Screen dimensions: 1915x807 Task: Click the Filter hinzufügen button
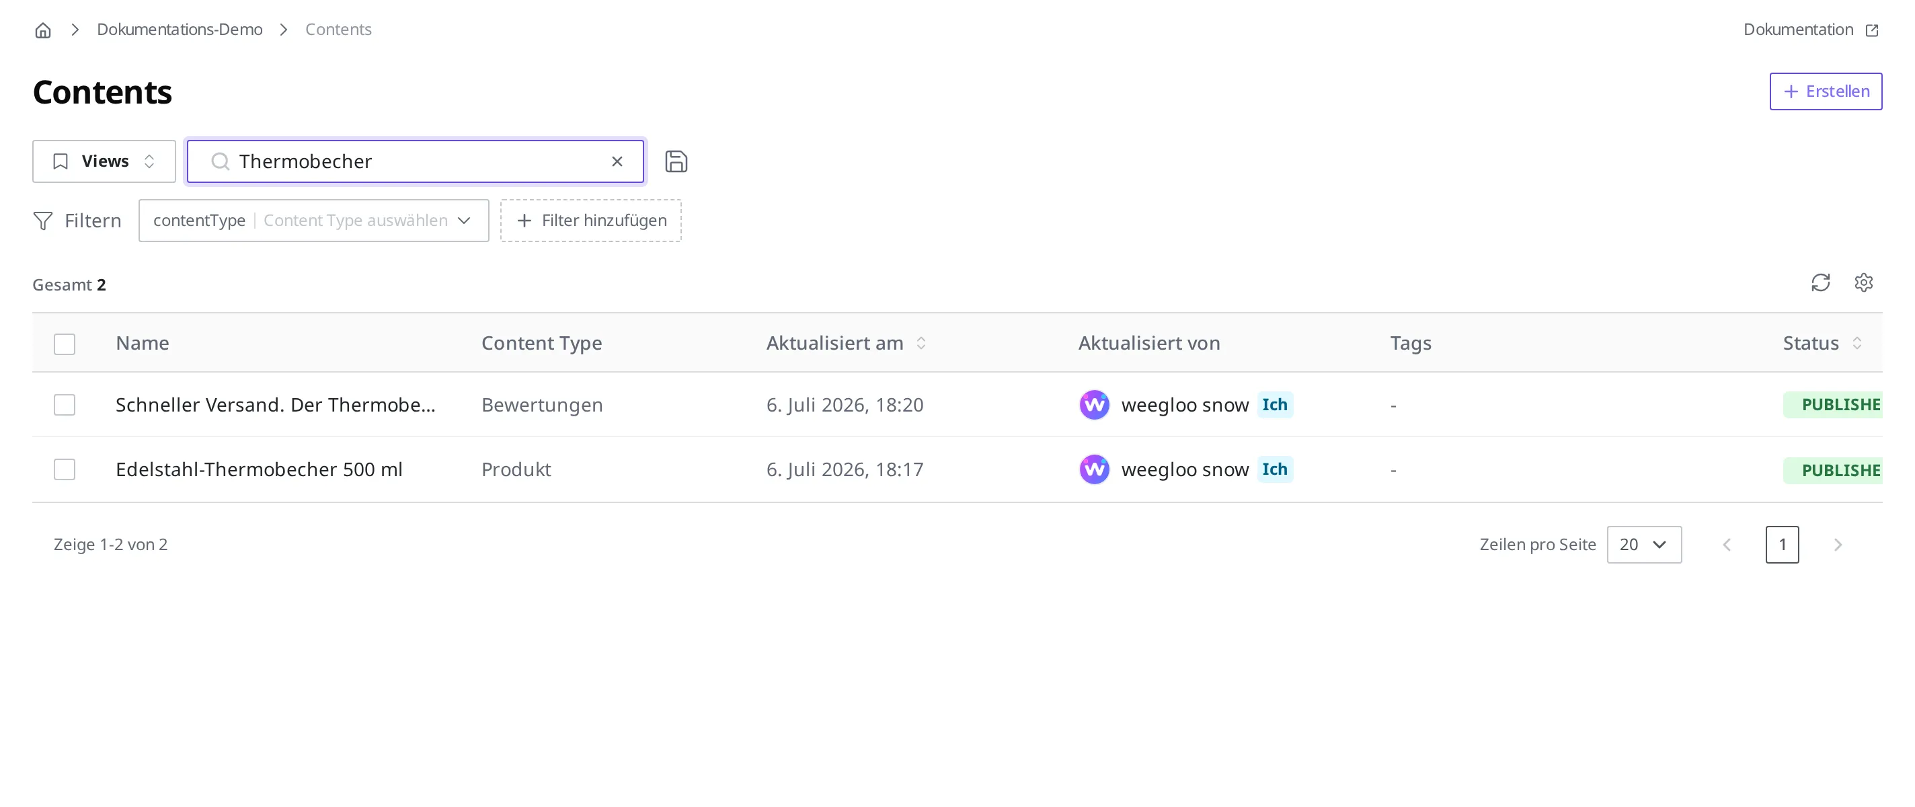point(591,220)
